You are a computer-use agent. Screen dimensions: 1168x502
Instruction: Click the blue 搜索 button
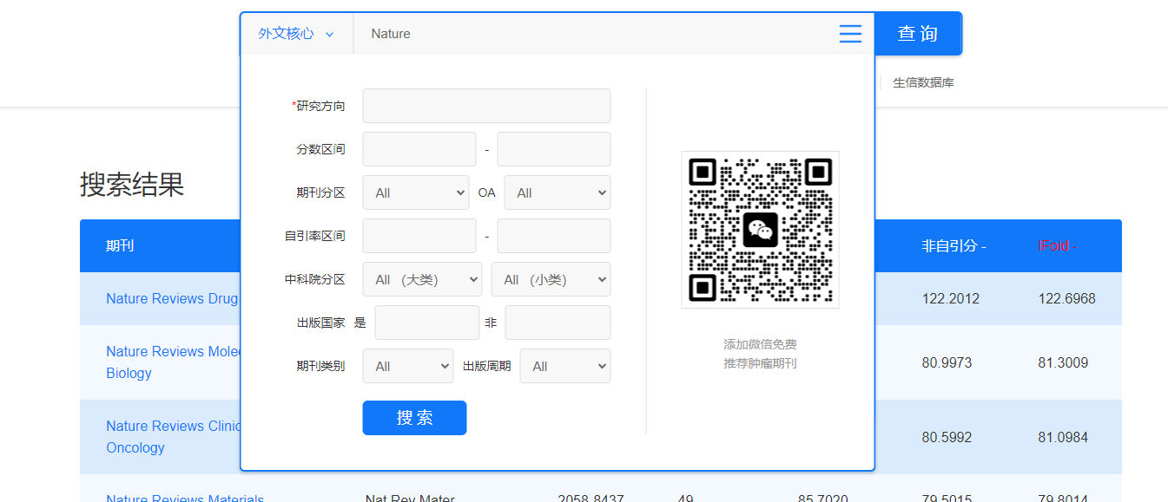tap(414, 418)
